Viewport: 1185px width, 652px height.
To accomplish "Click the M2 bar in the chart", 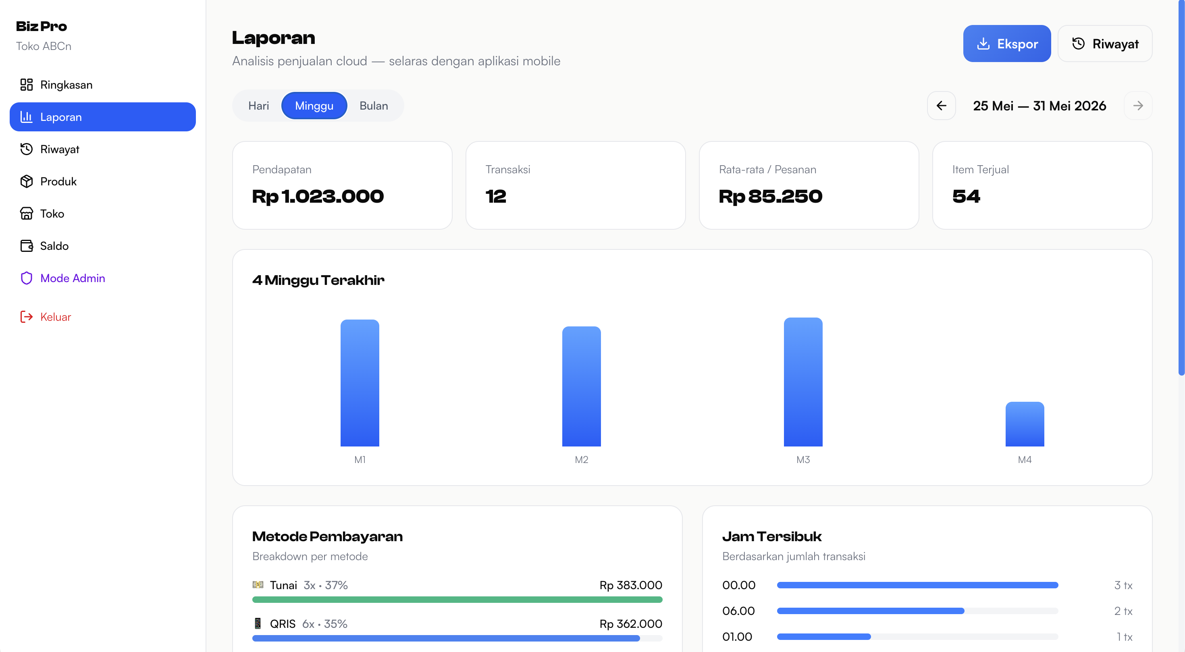I will [582, 386].
